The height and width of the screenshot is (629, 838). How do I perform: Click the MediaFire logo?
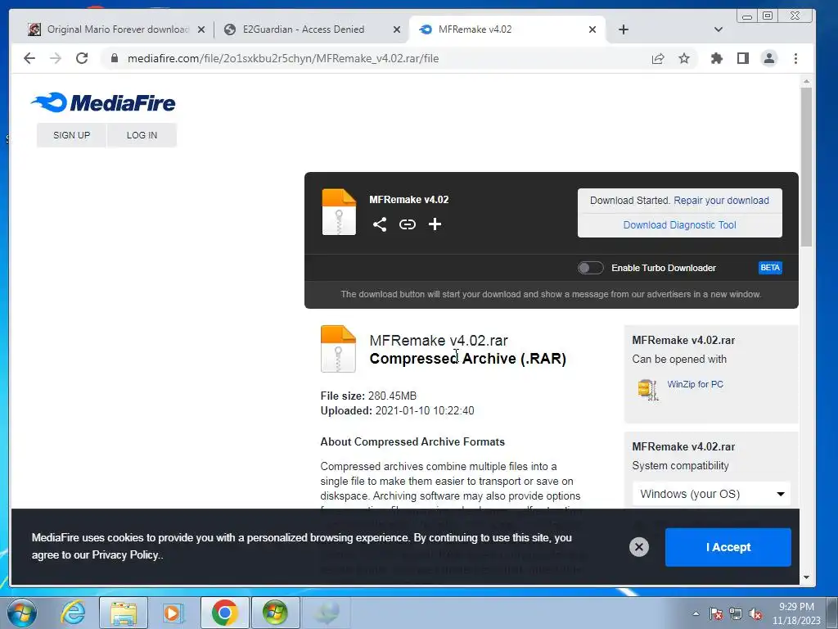pyautogui.click(x=103, y=102)
